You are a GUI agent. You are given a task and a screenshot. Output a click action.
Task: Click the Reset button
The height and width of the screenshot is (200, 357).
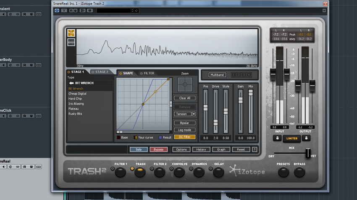click(x=241, y=149)
